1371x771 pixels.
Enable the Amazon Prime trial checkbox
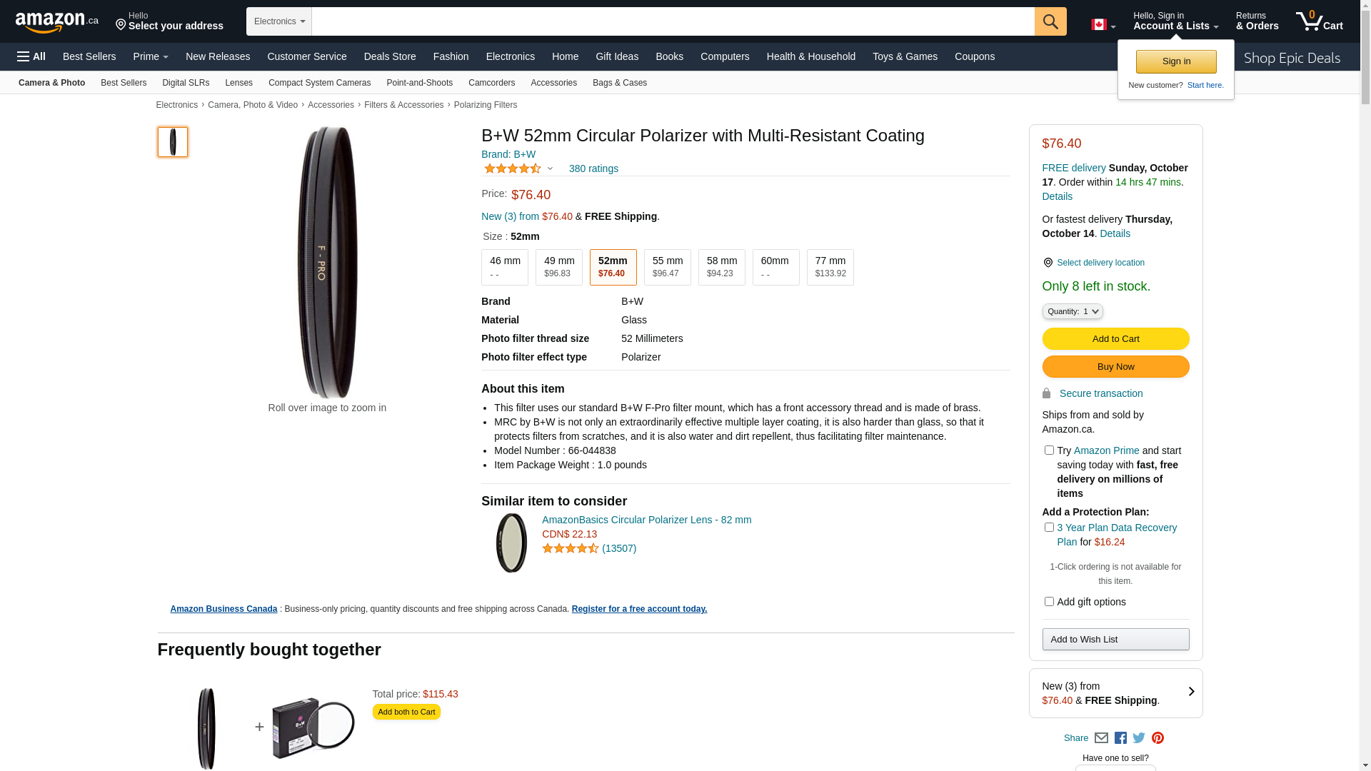[x=1049, y=450]
